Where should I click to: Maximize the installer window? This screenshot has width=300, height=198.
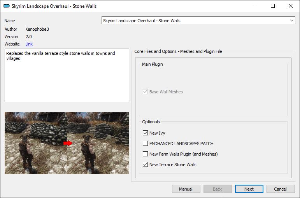tap(273, 6)
